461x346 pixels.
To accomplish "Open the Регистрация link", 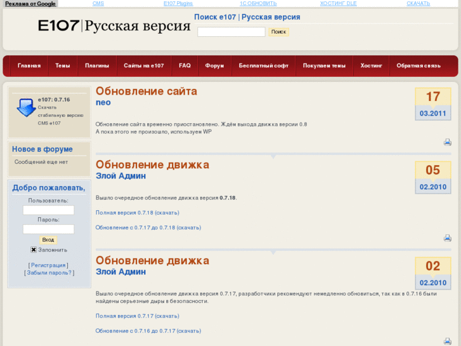I will [48, 265].
